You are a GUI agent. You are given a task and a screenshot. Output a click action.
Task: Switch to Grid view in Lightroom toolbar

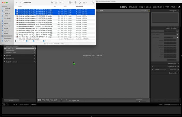pos(39,100)
